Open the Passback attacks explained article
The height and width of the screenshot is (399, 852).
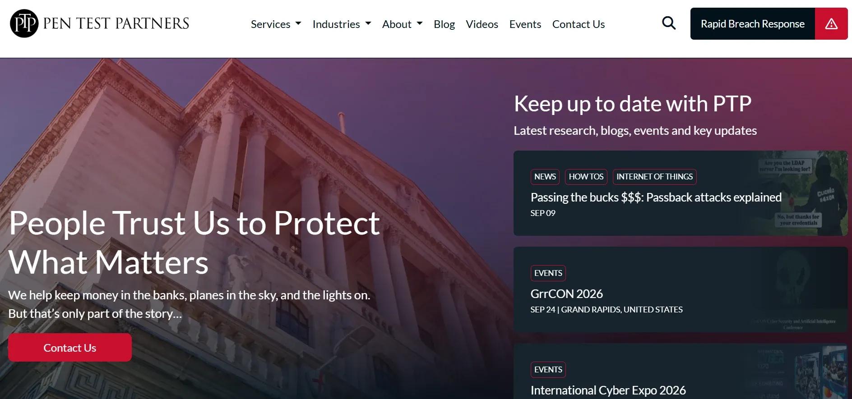pyautogui.click(x=656, y=197)
